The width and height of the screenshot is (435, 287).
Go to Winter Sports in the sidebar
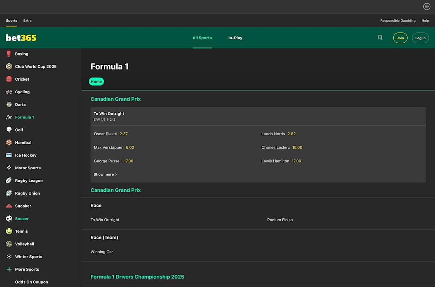point(29,257)
